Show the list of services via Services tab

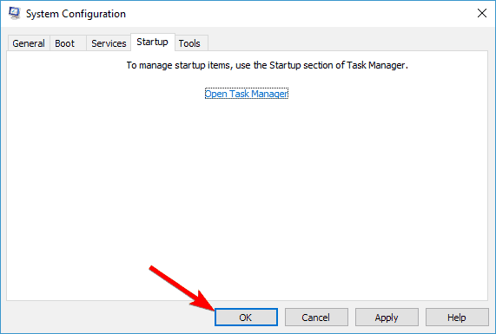[109, 43]
